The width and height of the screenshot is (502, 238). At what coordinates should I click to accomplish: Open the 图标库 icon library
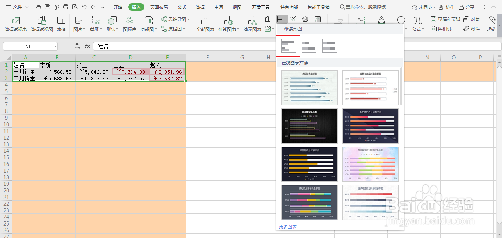[x=129, y=24]
